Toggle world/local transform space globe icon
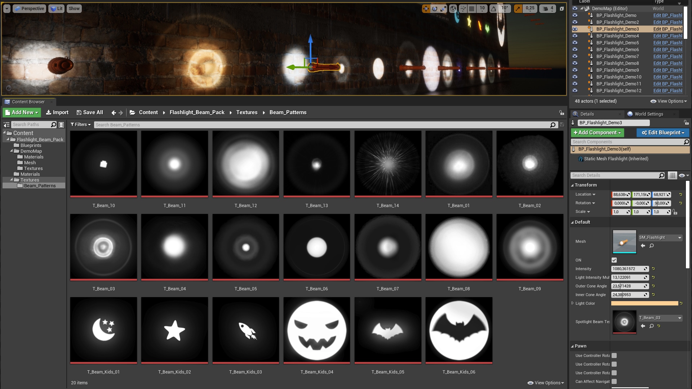 pyautogui.click(x=453, y=8)
